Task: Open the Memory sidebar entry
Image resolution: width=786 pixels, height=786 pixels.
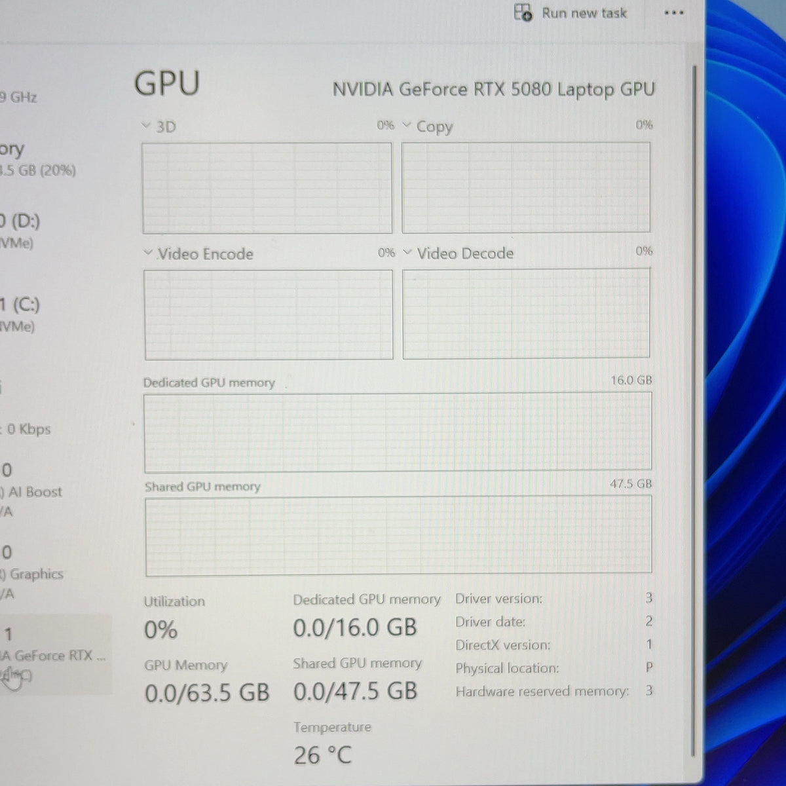Action: coord(39,159)
